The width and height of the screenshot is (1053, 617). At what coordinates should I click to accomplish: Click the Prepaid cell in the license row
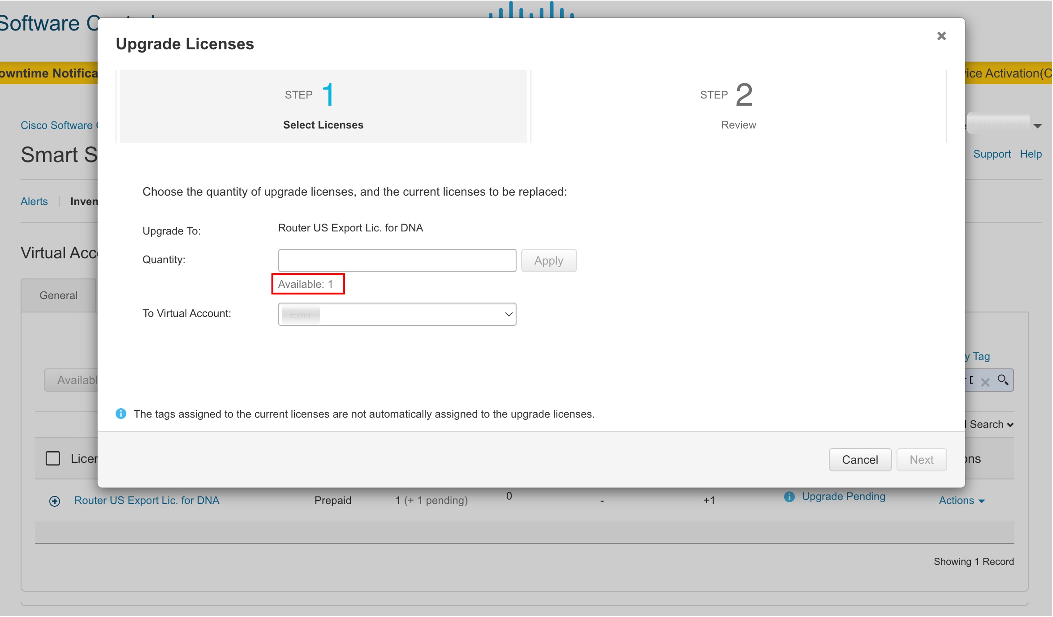click(333, 500)
